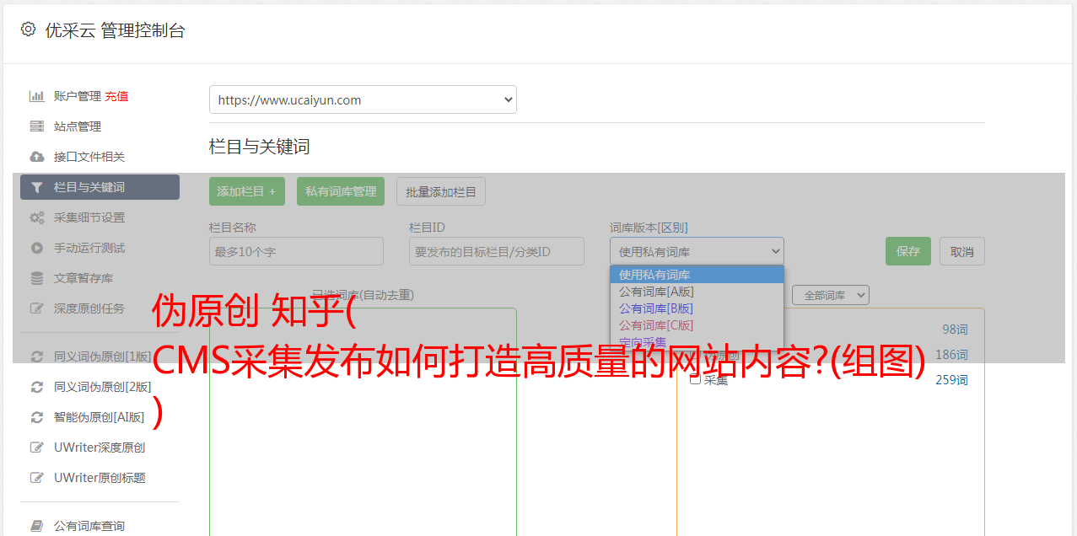
Task: Click the 98词 count
Action: pos(955,330)
